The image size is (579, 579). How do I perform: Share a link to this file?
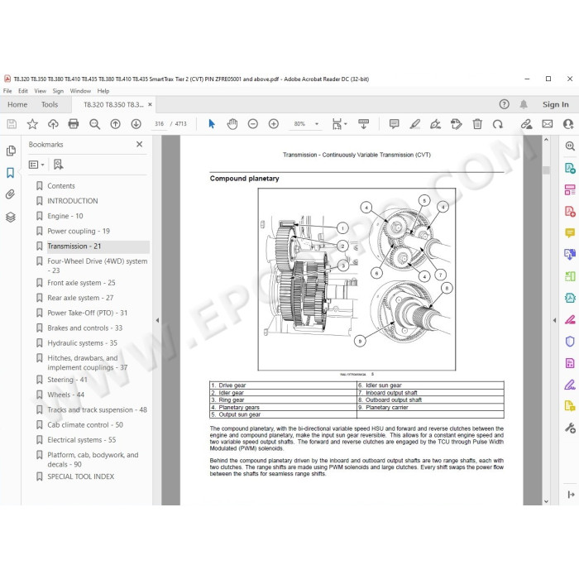point(526,124)
